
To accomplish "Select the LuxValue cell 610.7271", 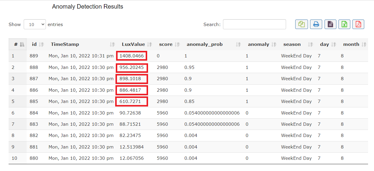I will [x=132, y=101].
